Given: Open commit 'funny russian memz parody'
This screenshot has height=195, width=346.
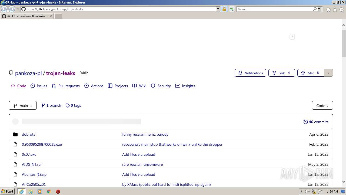Looking at the screenshot, I should (145, 134).
